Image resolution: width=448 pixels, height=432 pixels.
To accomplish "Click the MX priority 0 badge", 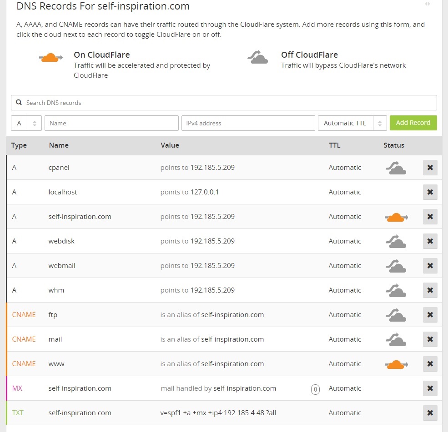I will click(315, 389).
